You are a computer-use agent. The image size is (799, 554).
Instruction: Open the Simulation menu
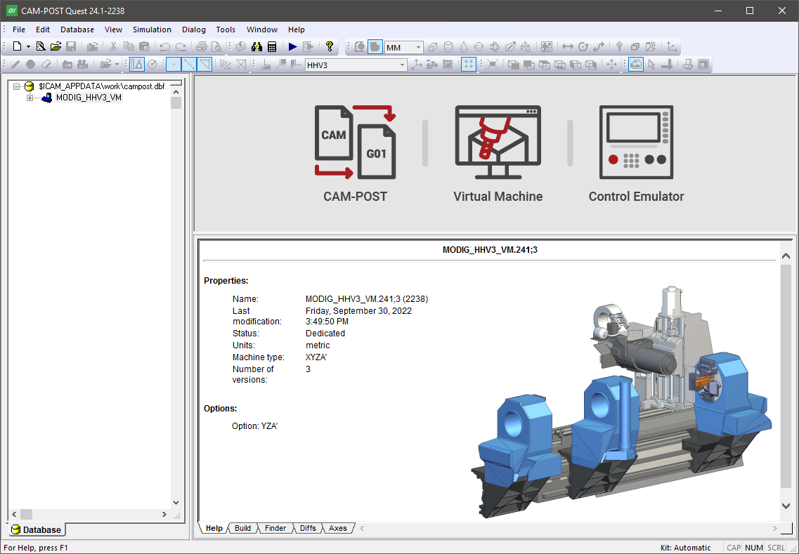click(152, 29)
